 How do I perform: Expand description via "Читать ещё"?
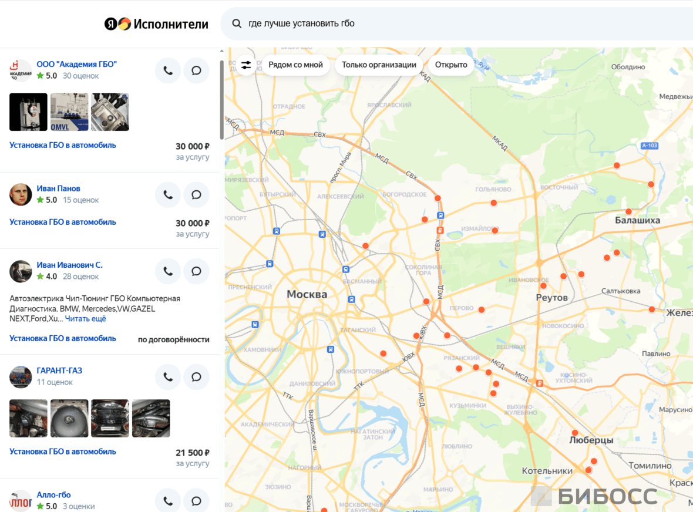click(85, 319)
